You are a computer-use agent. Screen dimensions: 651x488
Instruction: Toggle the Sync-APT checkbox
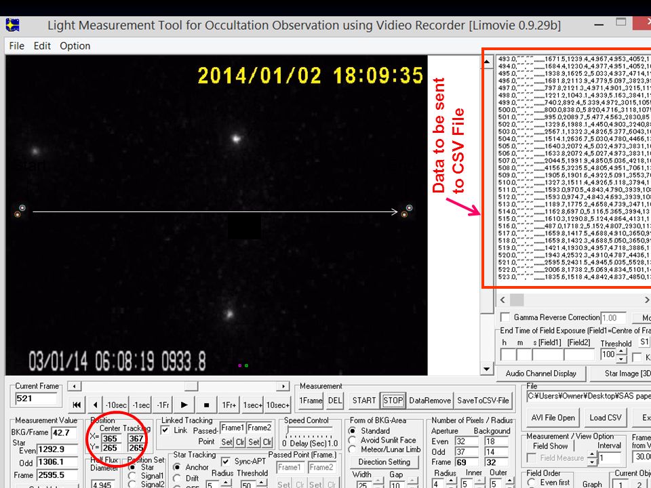225,462
